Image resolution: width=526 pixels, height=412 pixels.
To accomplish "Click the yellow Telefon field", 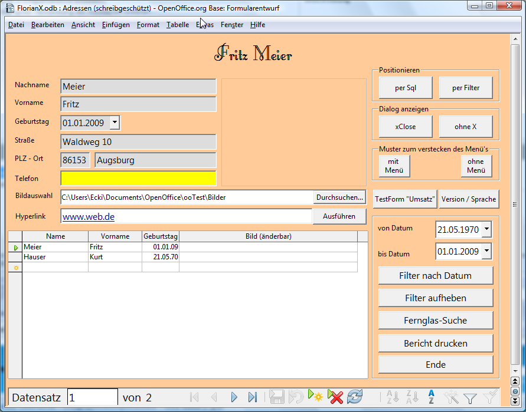I will point(138,178).
